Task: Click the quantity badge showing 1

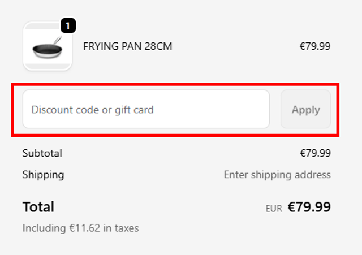Action: pyautogui.click(x=68, y=25)
